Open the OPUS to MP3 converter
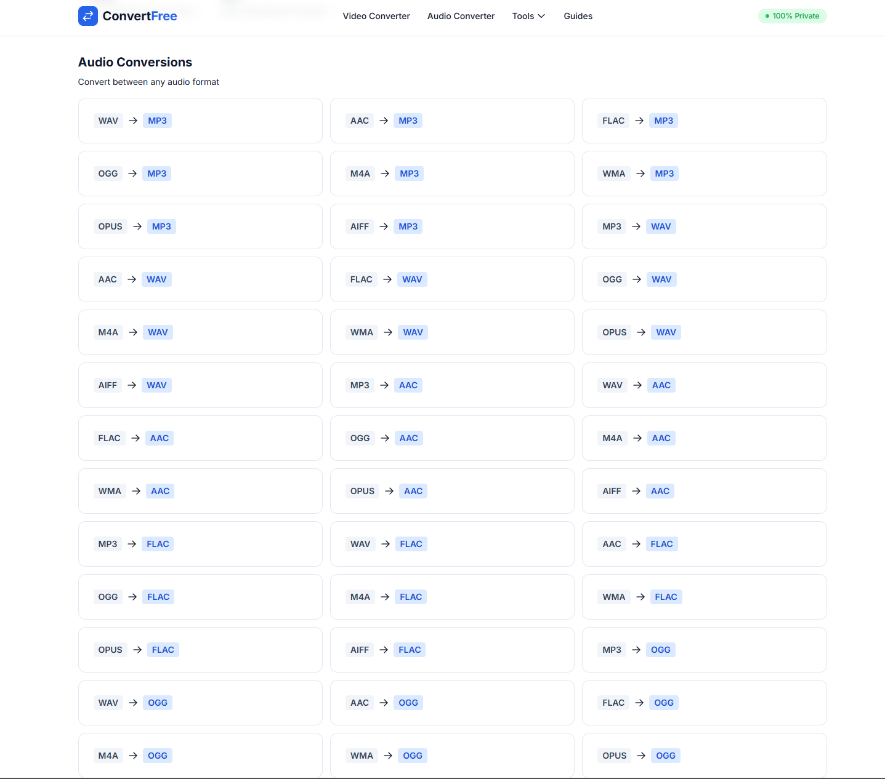Image resolution: width=885 pixels, height=779 pixels. 200,226
